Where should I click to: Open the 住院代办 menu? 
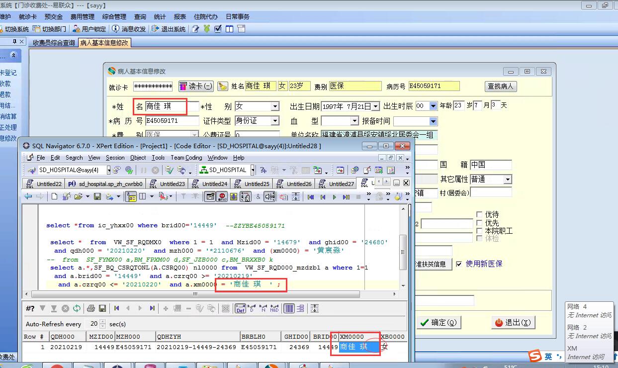pos(205,16)
